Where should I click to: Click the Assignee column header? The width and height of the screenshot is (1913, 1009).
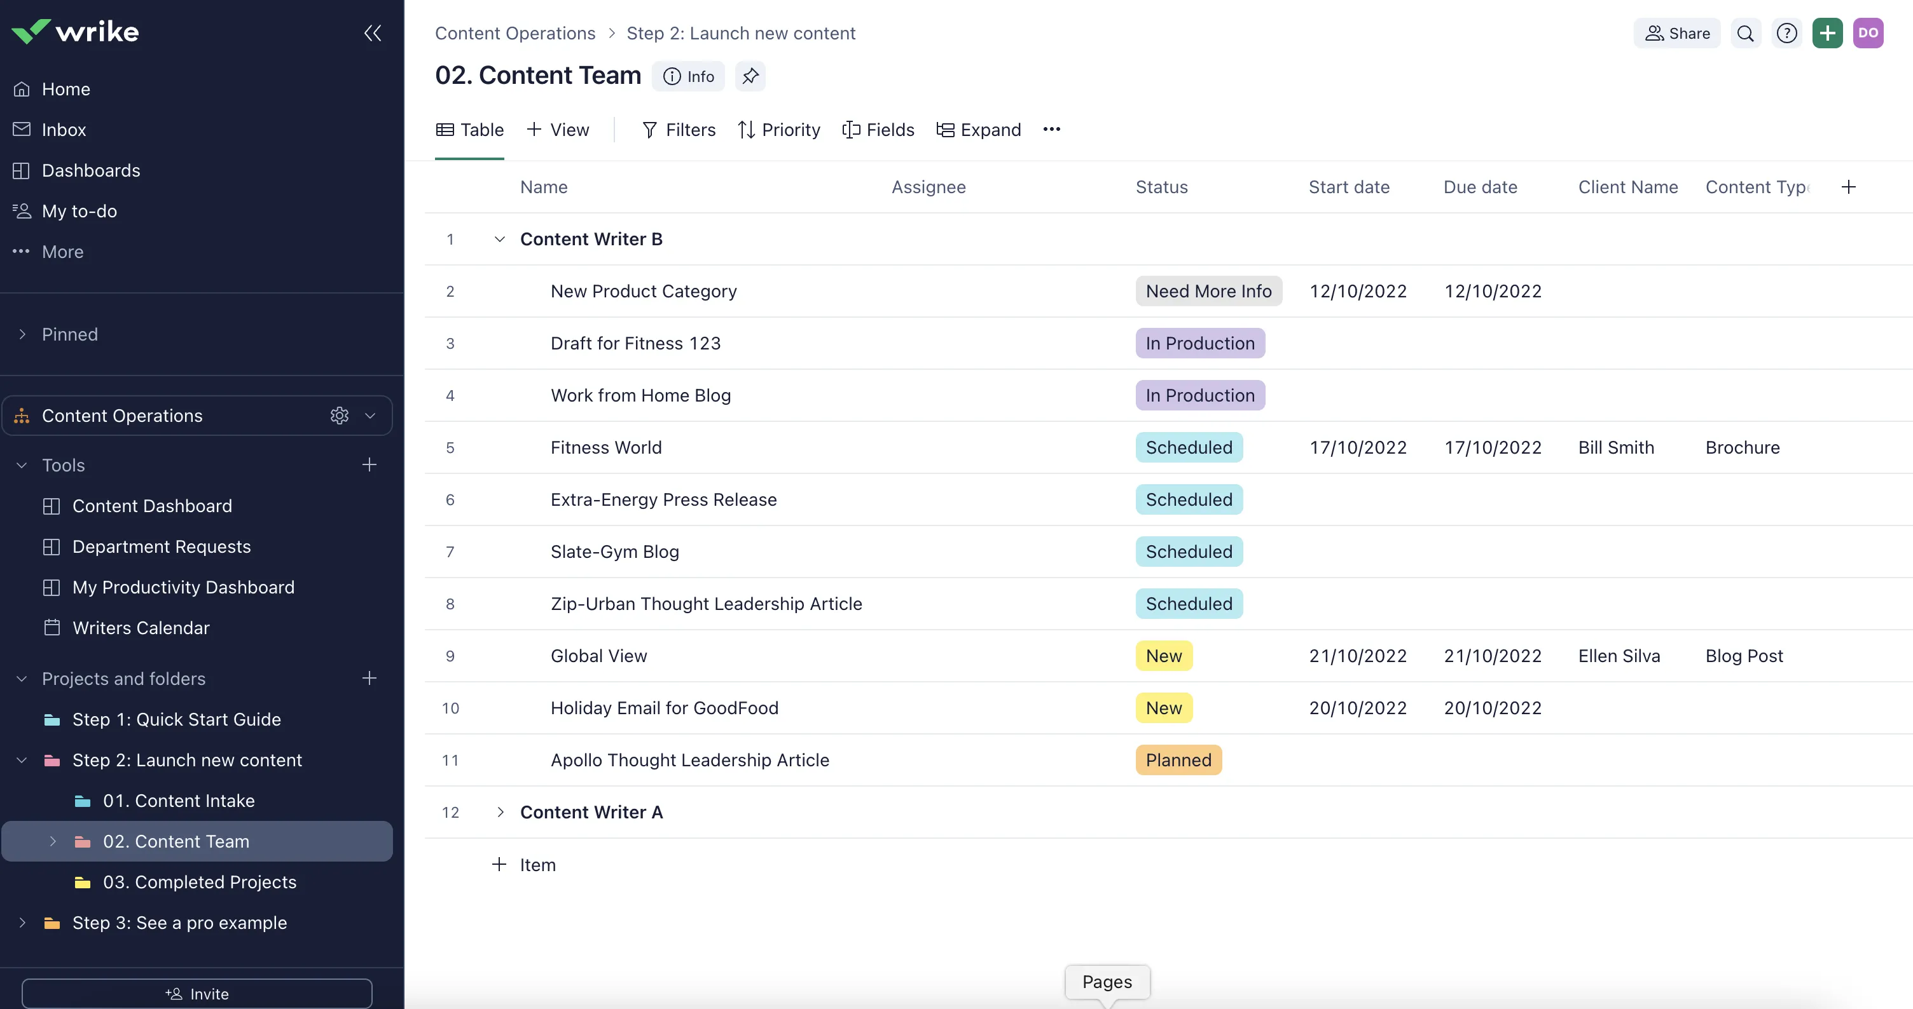click(929, 187)
